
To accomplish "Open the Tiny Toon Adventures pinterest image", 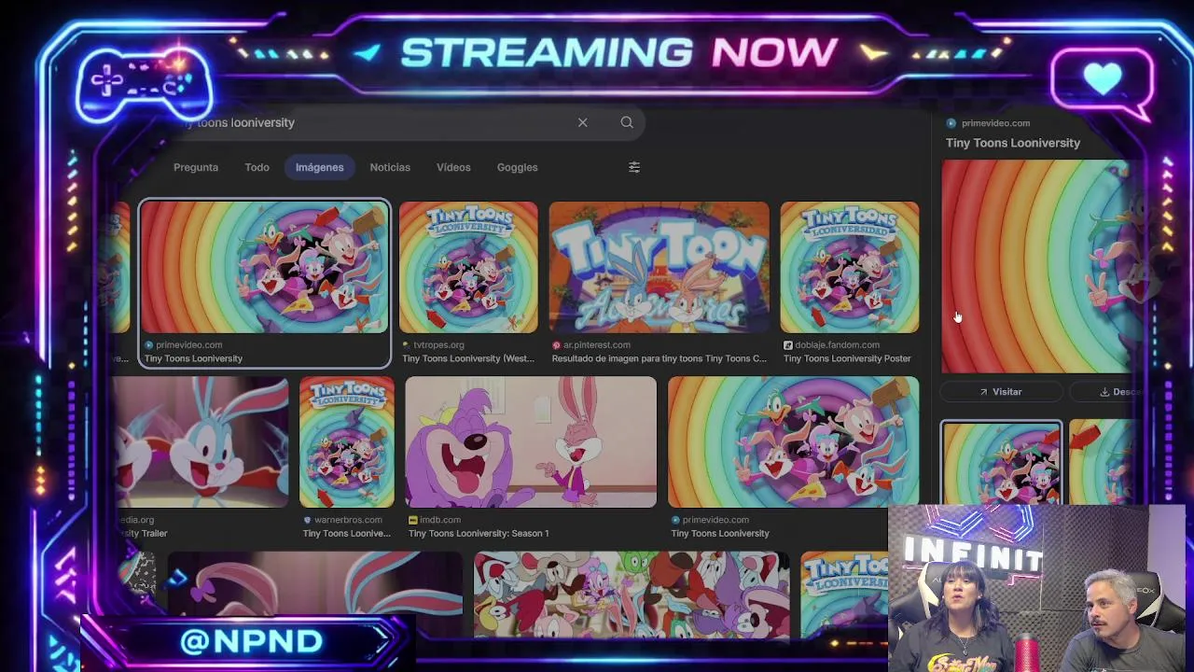I will point(659,268).
